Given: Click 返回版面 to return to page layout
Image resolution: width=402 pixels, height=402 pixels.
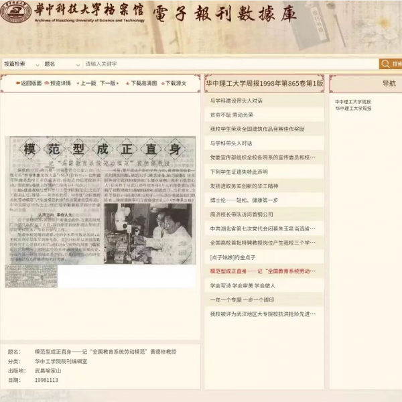Looking at the screenshot, I should pyautogui.click(x=28, y=84).
